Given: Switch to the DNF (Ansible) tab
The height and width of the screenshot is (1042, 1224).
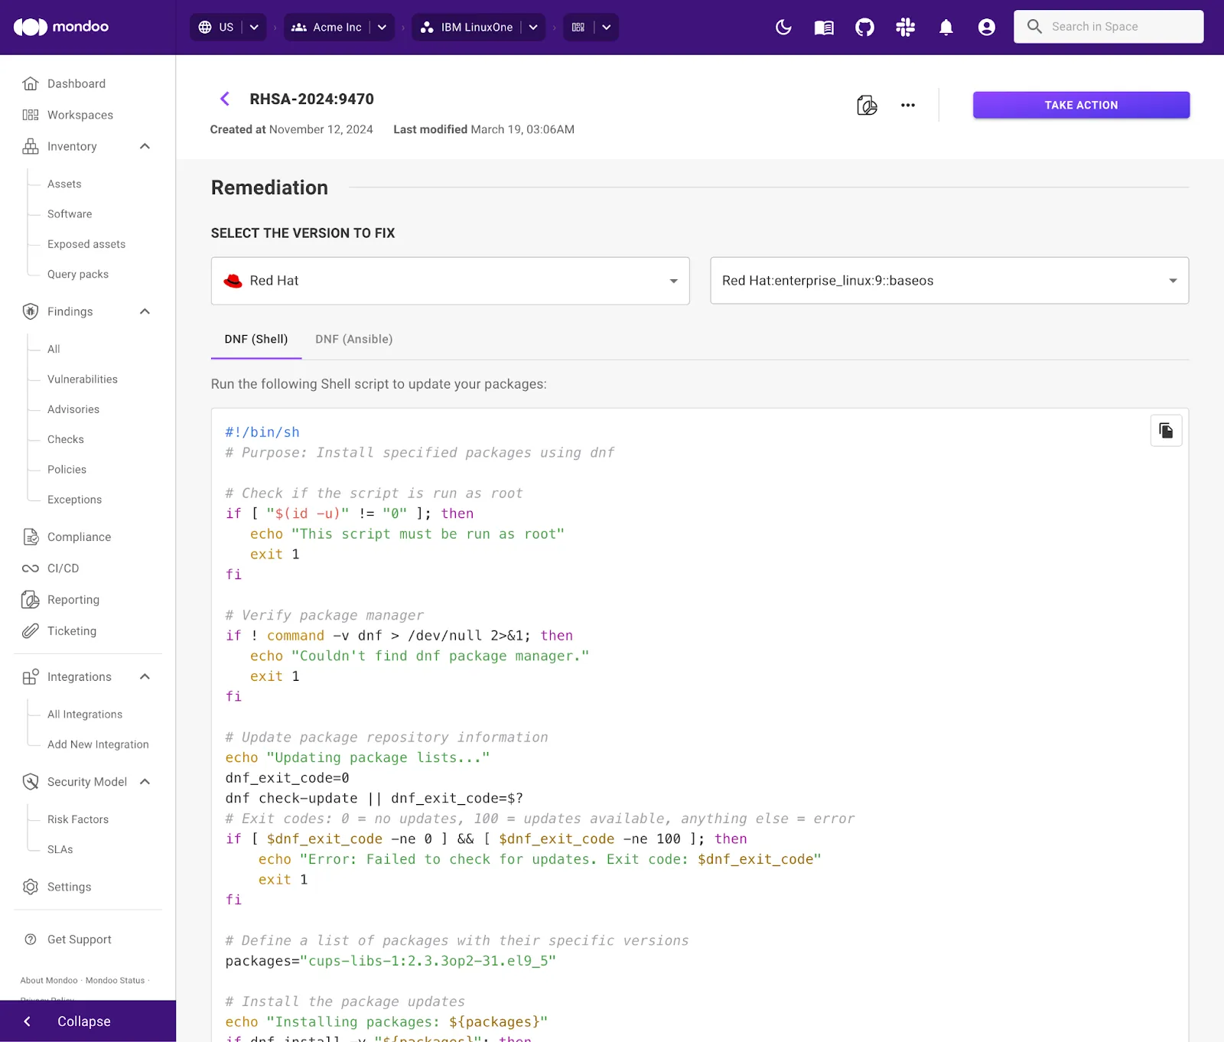Looking at the screenshot, I should click(354, 340).
